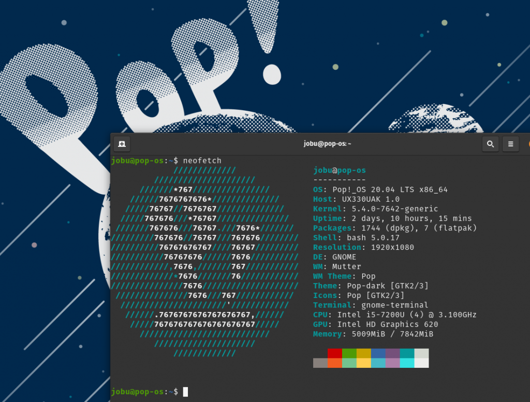Click the CPU line showing Intel i5-7200U
The width and height of the screenshot is (530, 402).
[395, 315]
